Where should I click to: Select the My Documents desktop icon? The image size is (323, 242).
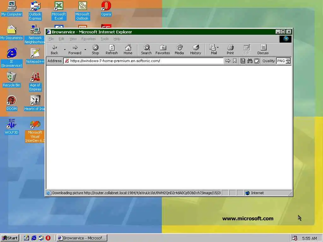[12, 32]
